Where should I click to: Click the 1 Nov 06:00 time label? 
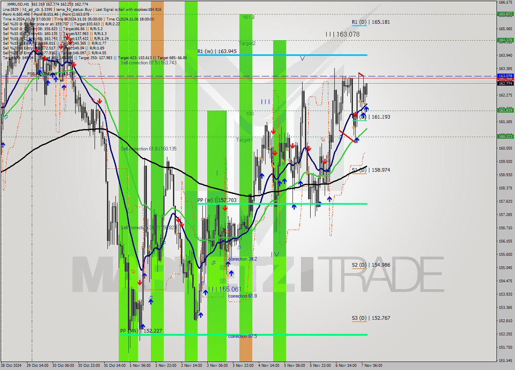(x=140, y=366)
